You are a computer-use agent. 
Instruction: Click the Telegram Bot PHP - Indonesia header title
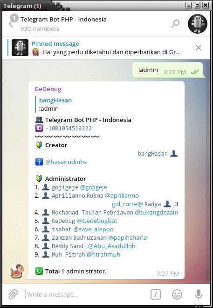coord(63,20)
